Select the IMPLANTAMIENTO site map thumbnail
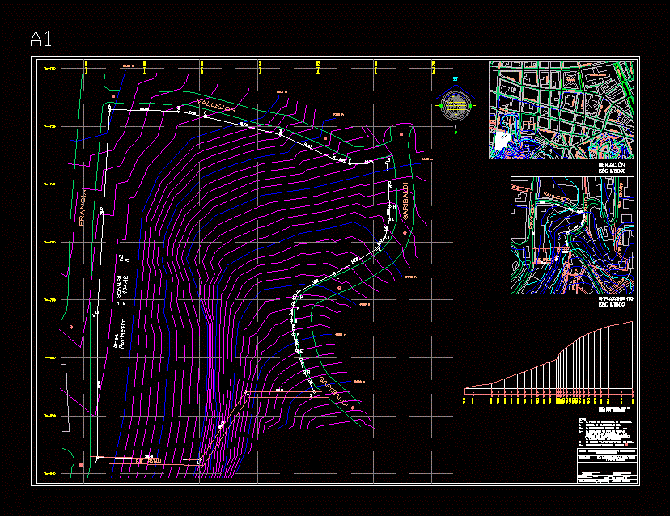This screenshot has height=516, width=670. (572, 235)
